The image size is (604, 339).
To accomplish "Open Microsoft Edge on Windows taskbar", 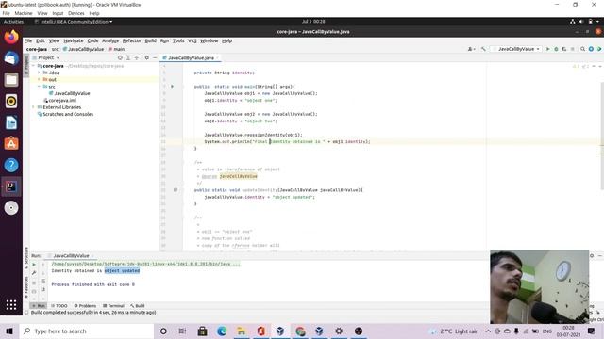I will (x=222, y=331).
